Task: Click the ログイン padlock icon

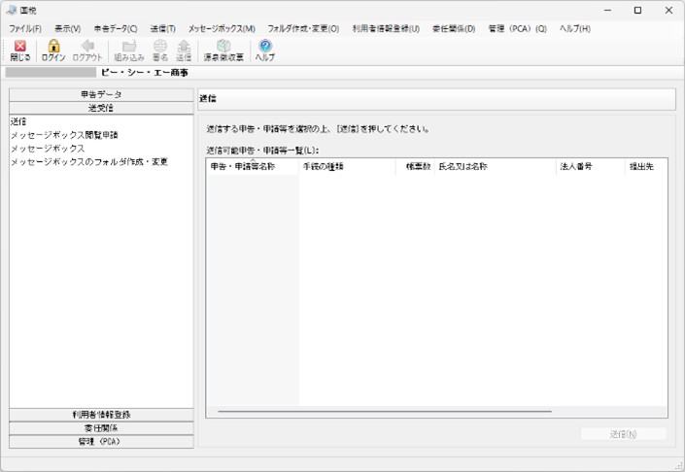Action: pyautogui.click(x=53, y=46)
